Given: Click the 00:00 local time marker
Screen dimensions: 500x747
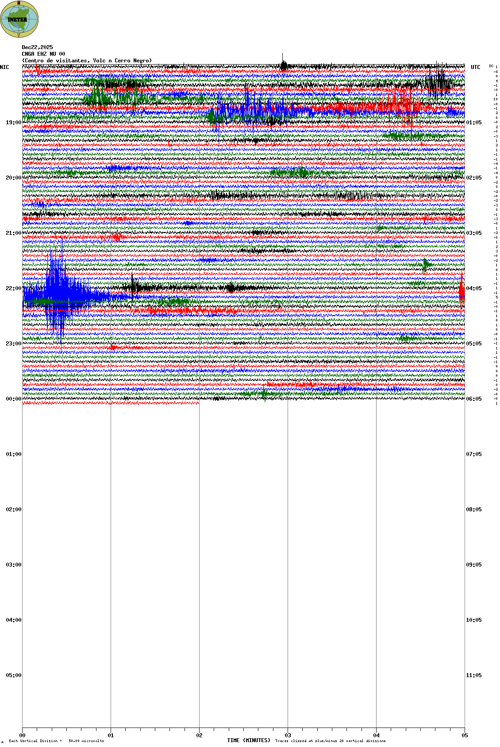Looking at the screenshot, I should coord(13,399).
